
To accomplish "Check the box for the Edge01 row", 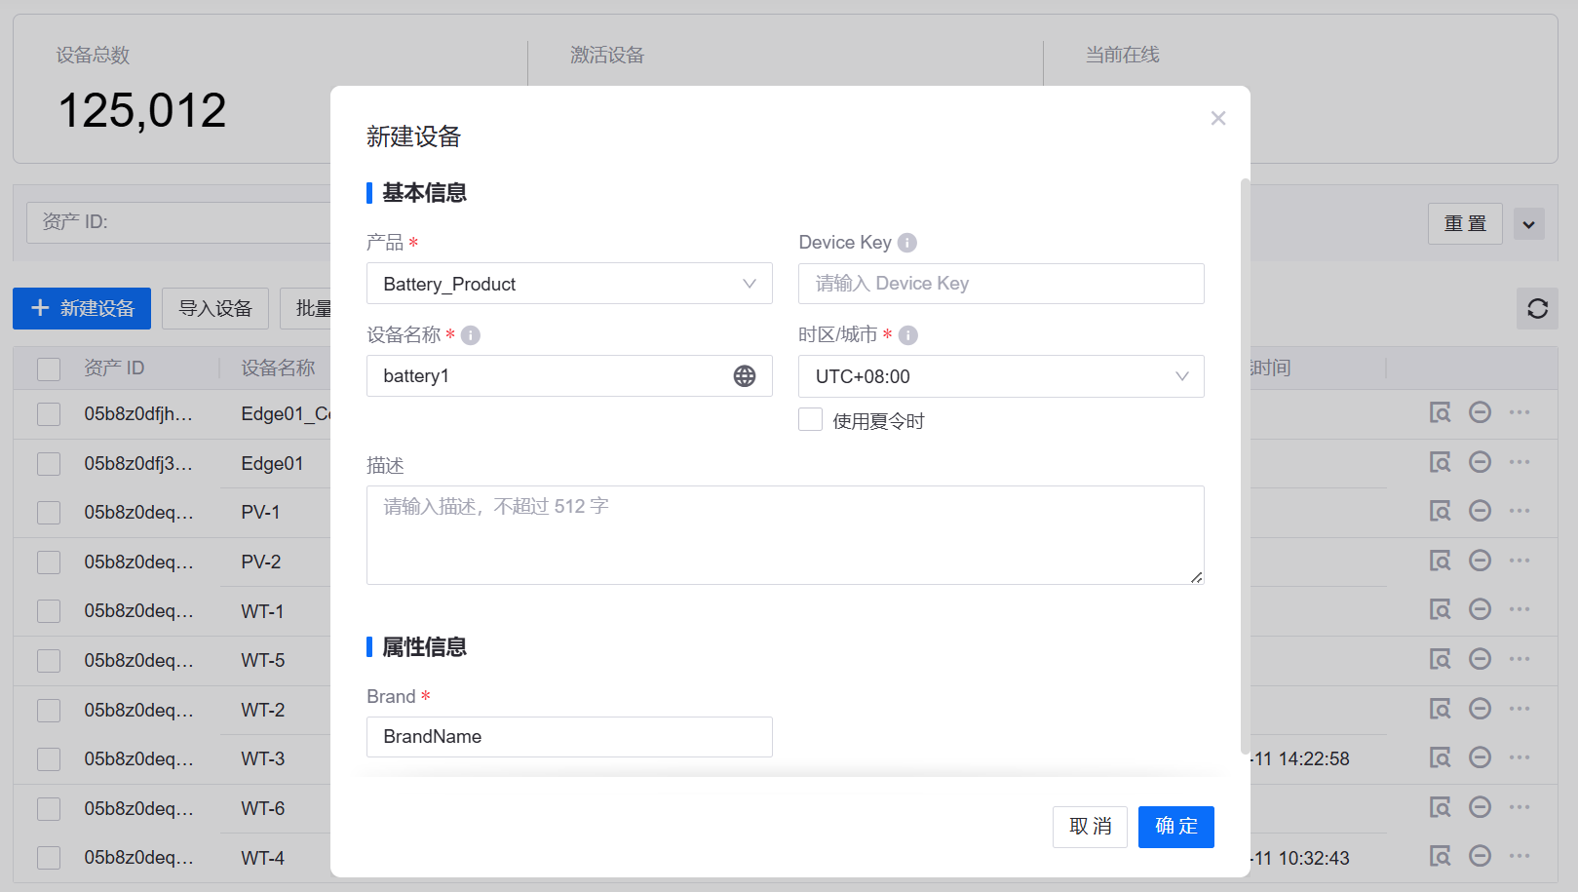I will point(49,463).
